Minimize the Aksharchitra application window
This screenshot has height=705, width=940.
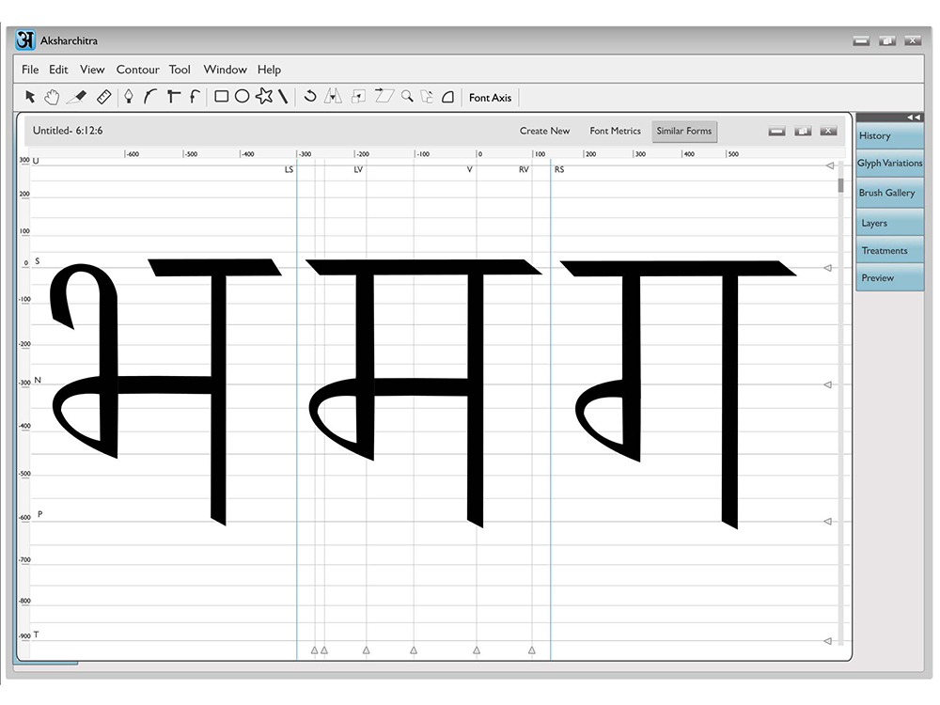(861, 40)
